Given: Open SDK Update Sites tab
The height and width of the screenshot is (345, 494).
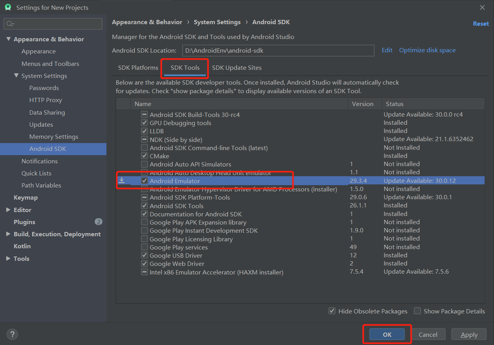Looking at the screenshot, I should pos(237,67).
